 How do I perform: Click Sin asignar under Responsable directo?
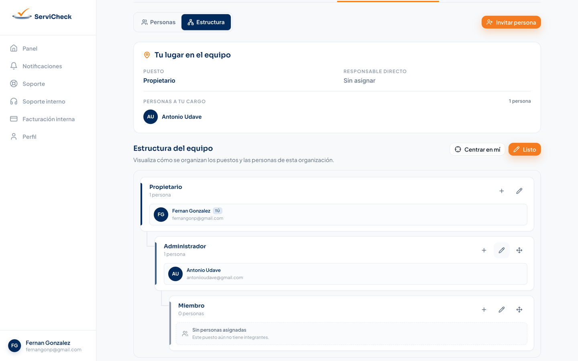pyautogui.click(x=359, y=81)
